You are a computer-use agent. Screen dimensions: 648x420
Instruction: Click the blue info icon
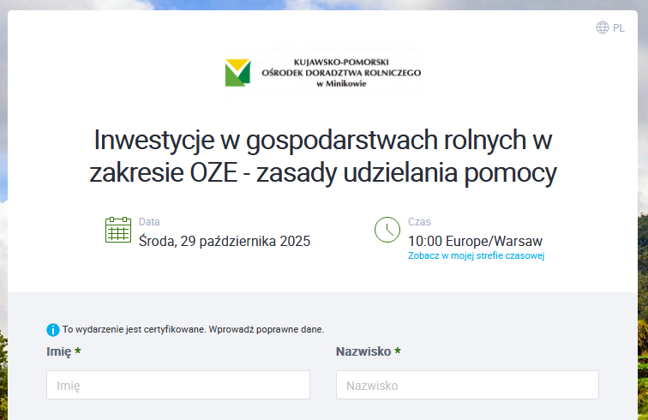click(53, 329)
